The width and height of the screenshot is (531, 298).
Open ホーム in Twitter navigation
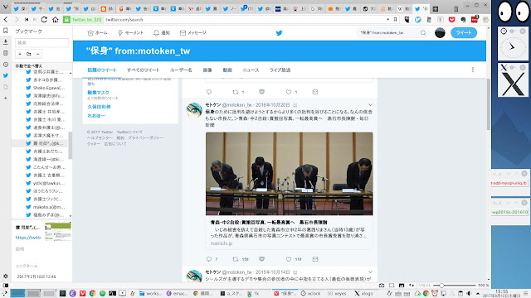pyautogui.click(x=97, y=33)
